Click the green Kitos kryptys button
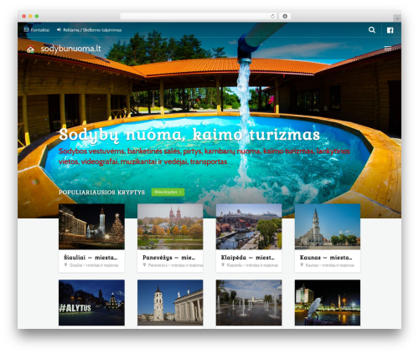Screen dimensions: 419x354 click(x=168, y=192)
